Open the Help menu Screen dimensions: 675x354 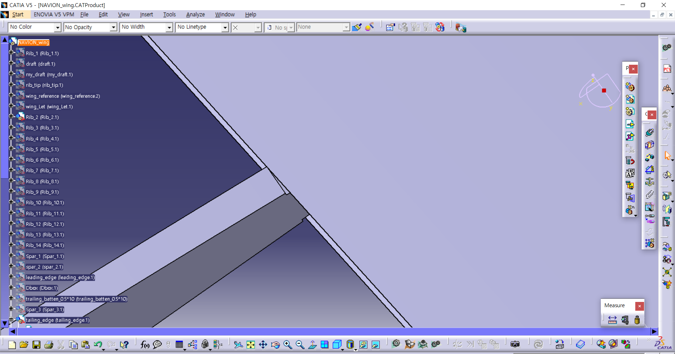tap(250, 14)
